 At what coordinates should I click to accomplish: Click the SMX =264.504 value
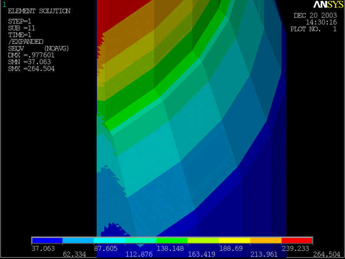coord(31,69)
